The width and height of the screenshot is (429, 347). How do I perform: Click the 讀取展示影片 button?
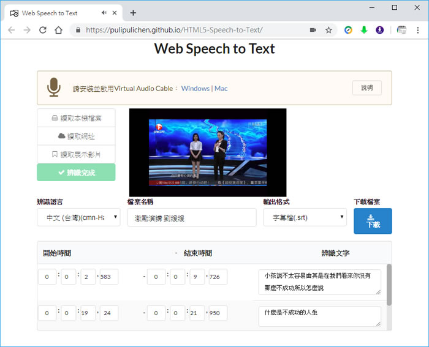pyautogui.click(x=76, y=154)
